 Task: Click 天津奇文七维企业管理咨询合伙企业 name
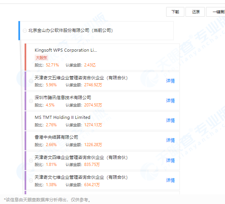(x=81, y=177)
